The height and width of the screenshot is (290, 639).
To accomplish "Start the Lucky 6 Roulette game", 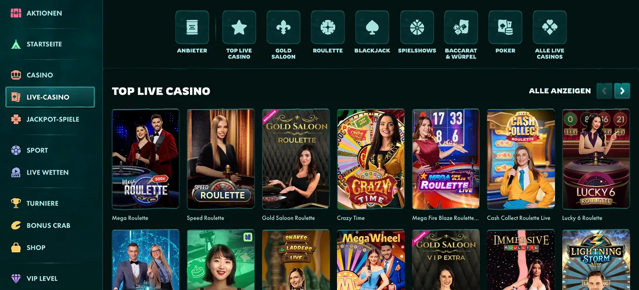I will coord(596,159).
